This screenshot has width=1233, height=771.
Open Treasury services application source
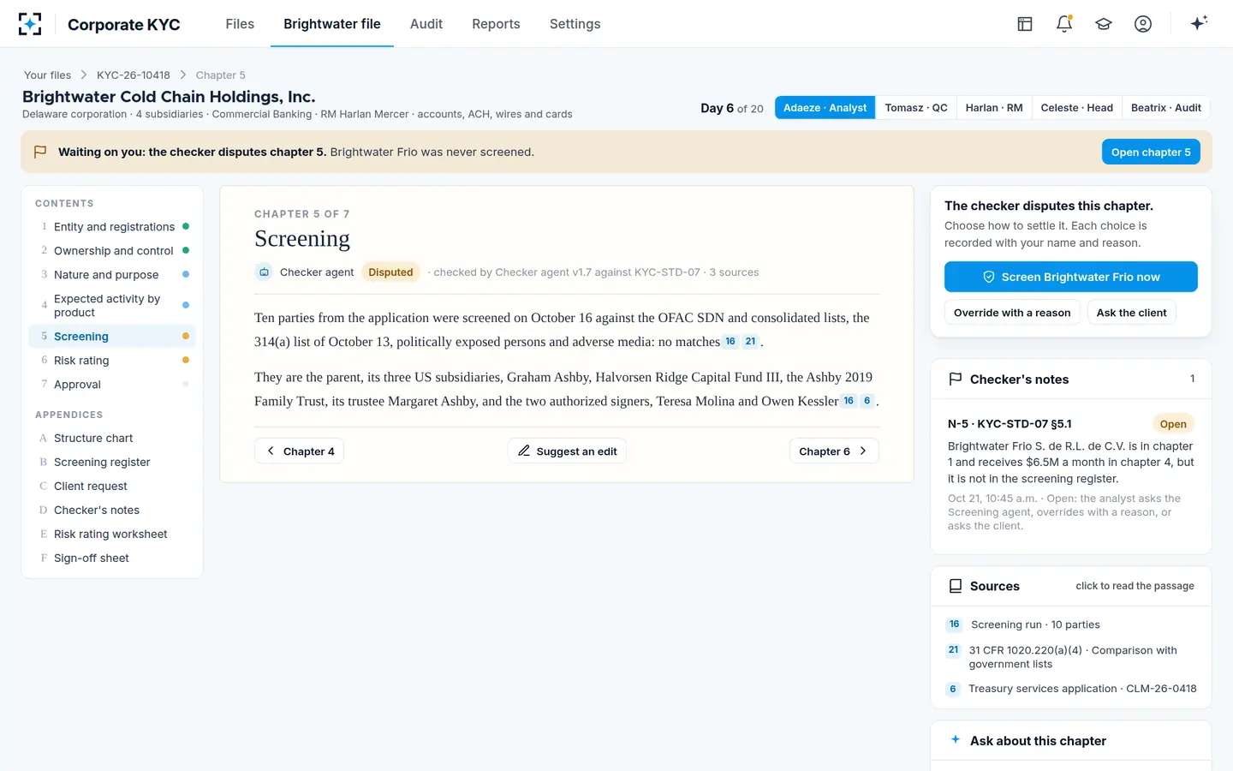click(1070, 689)
